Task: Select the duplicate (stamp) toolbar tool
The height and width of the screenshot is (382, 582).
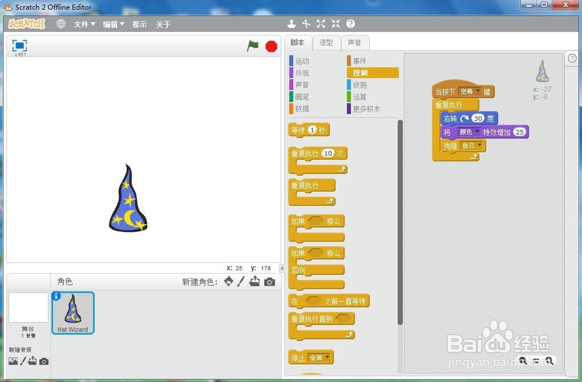Action: 292,24
